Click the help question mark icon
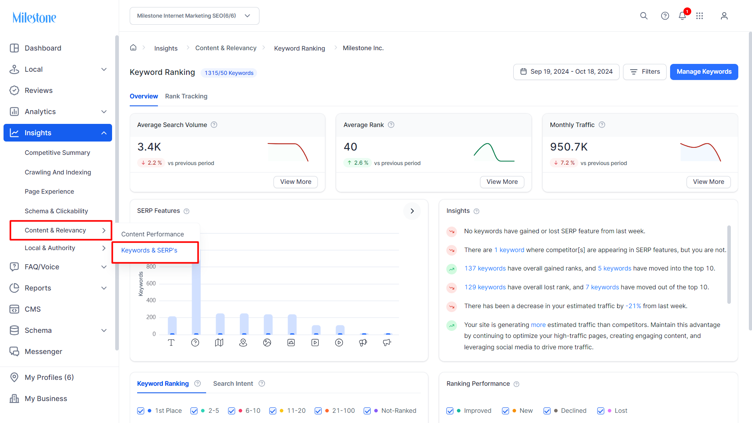The height and width of the screenshot is (423, 752). (665, 16)
